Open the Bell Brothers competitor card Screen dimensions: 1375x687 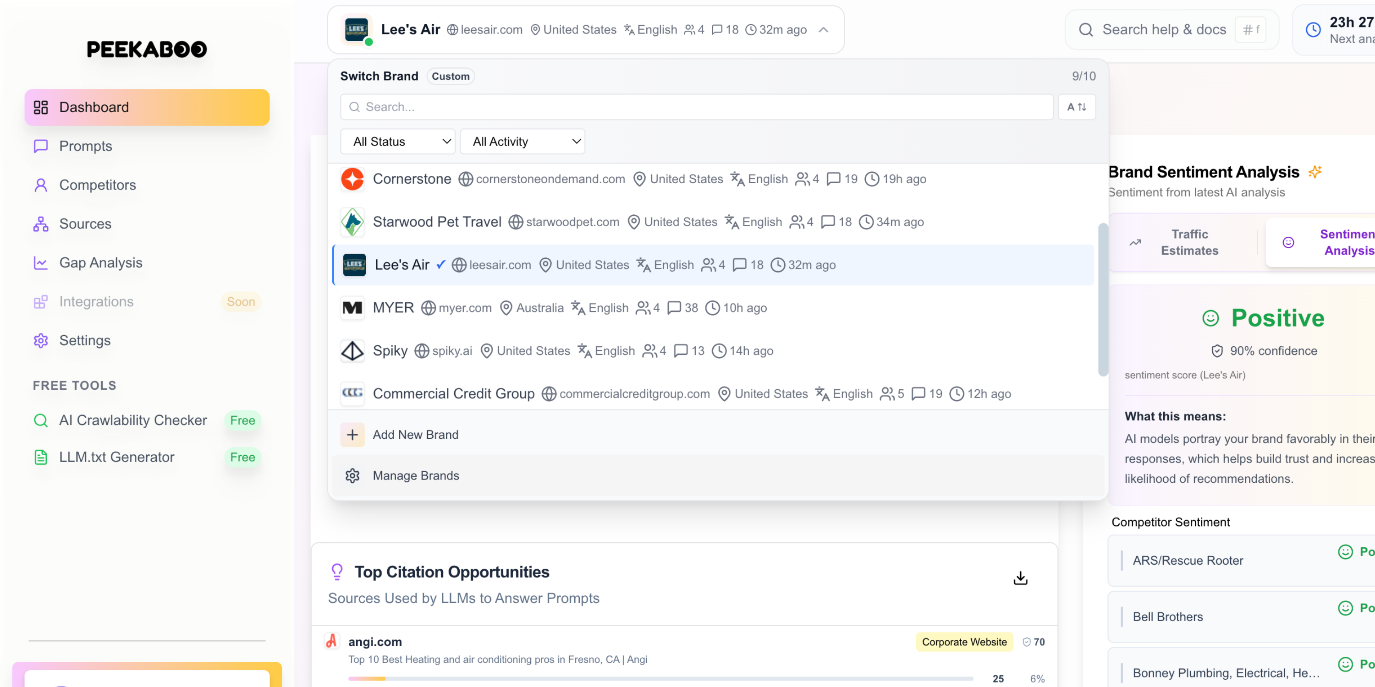[x=1242, y=617]
